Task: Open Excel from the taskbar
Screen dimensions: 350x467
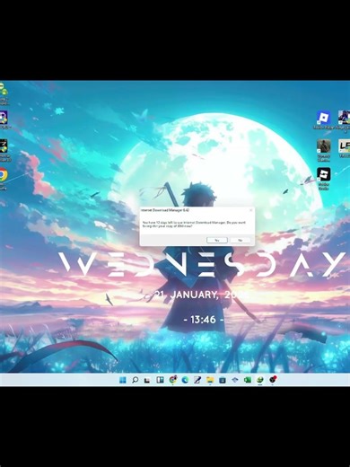Action: [x=248, y=380]
